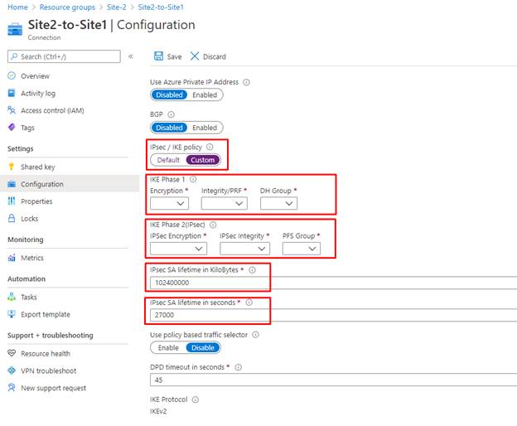The width and height of the screenshot is (517, 426).
Task: Select Default IPsec / IKE policy
Action: point(168,160)
